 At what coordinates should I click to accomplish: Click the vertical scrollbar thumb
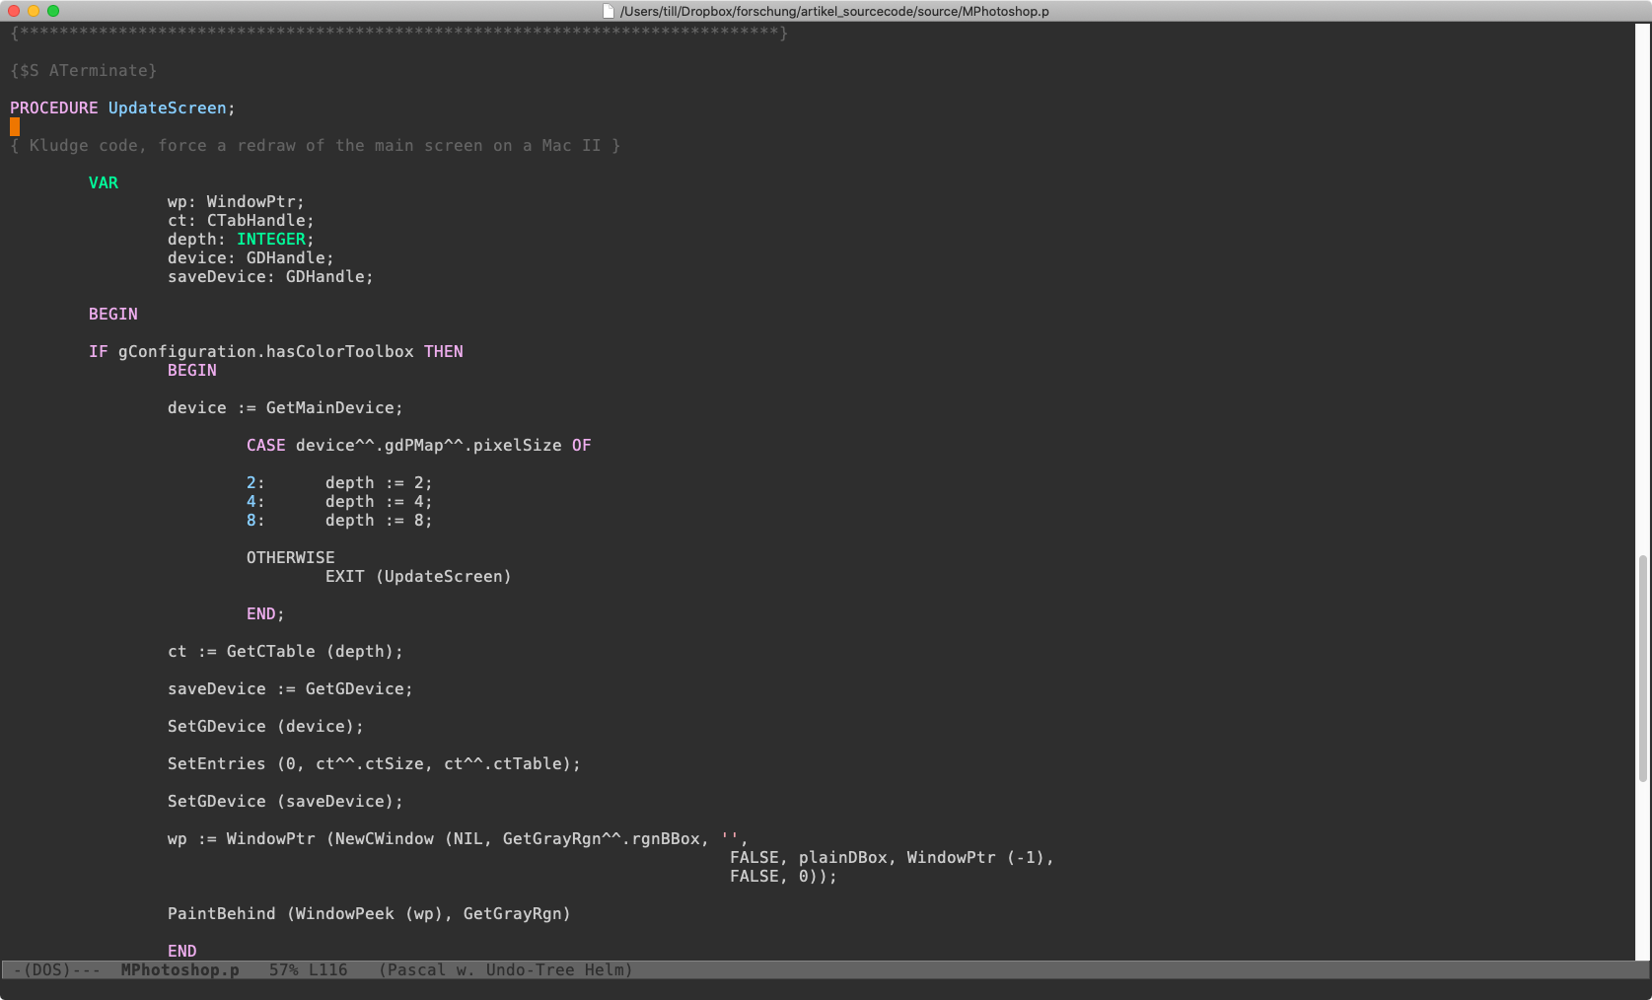(1642, 669)
